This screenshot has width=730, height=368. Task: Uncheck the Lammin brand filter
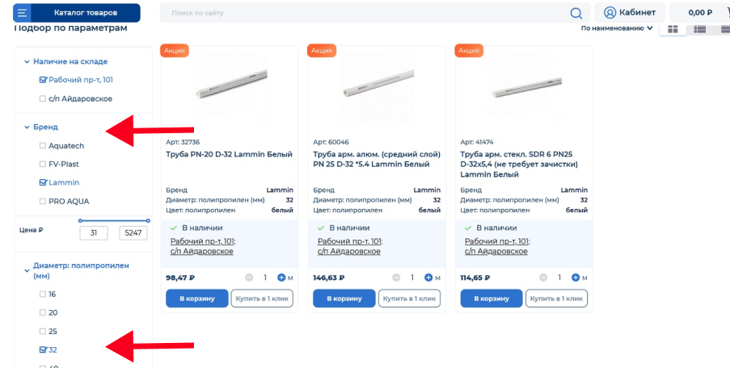pyautogui.click(x=43, y=182)
